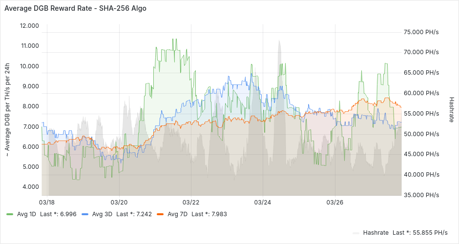
Task: Open the blue Avg 3D color swatch
Action: click(x=85, y=214)
